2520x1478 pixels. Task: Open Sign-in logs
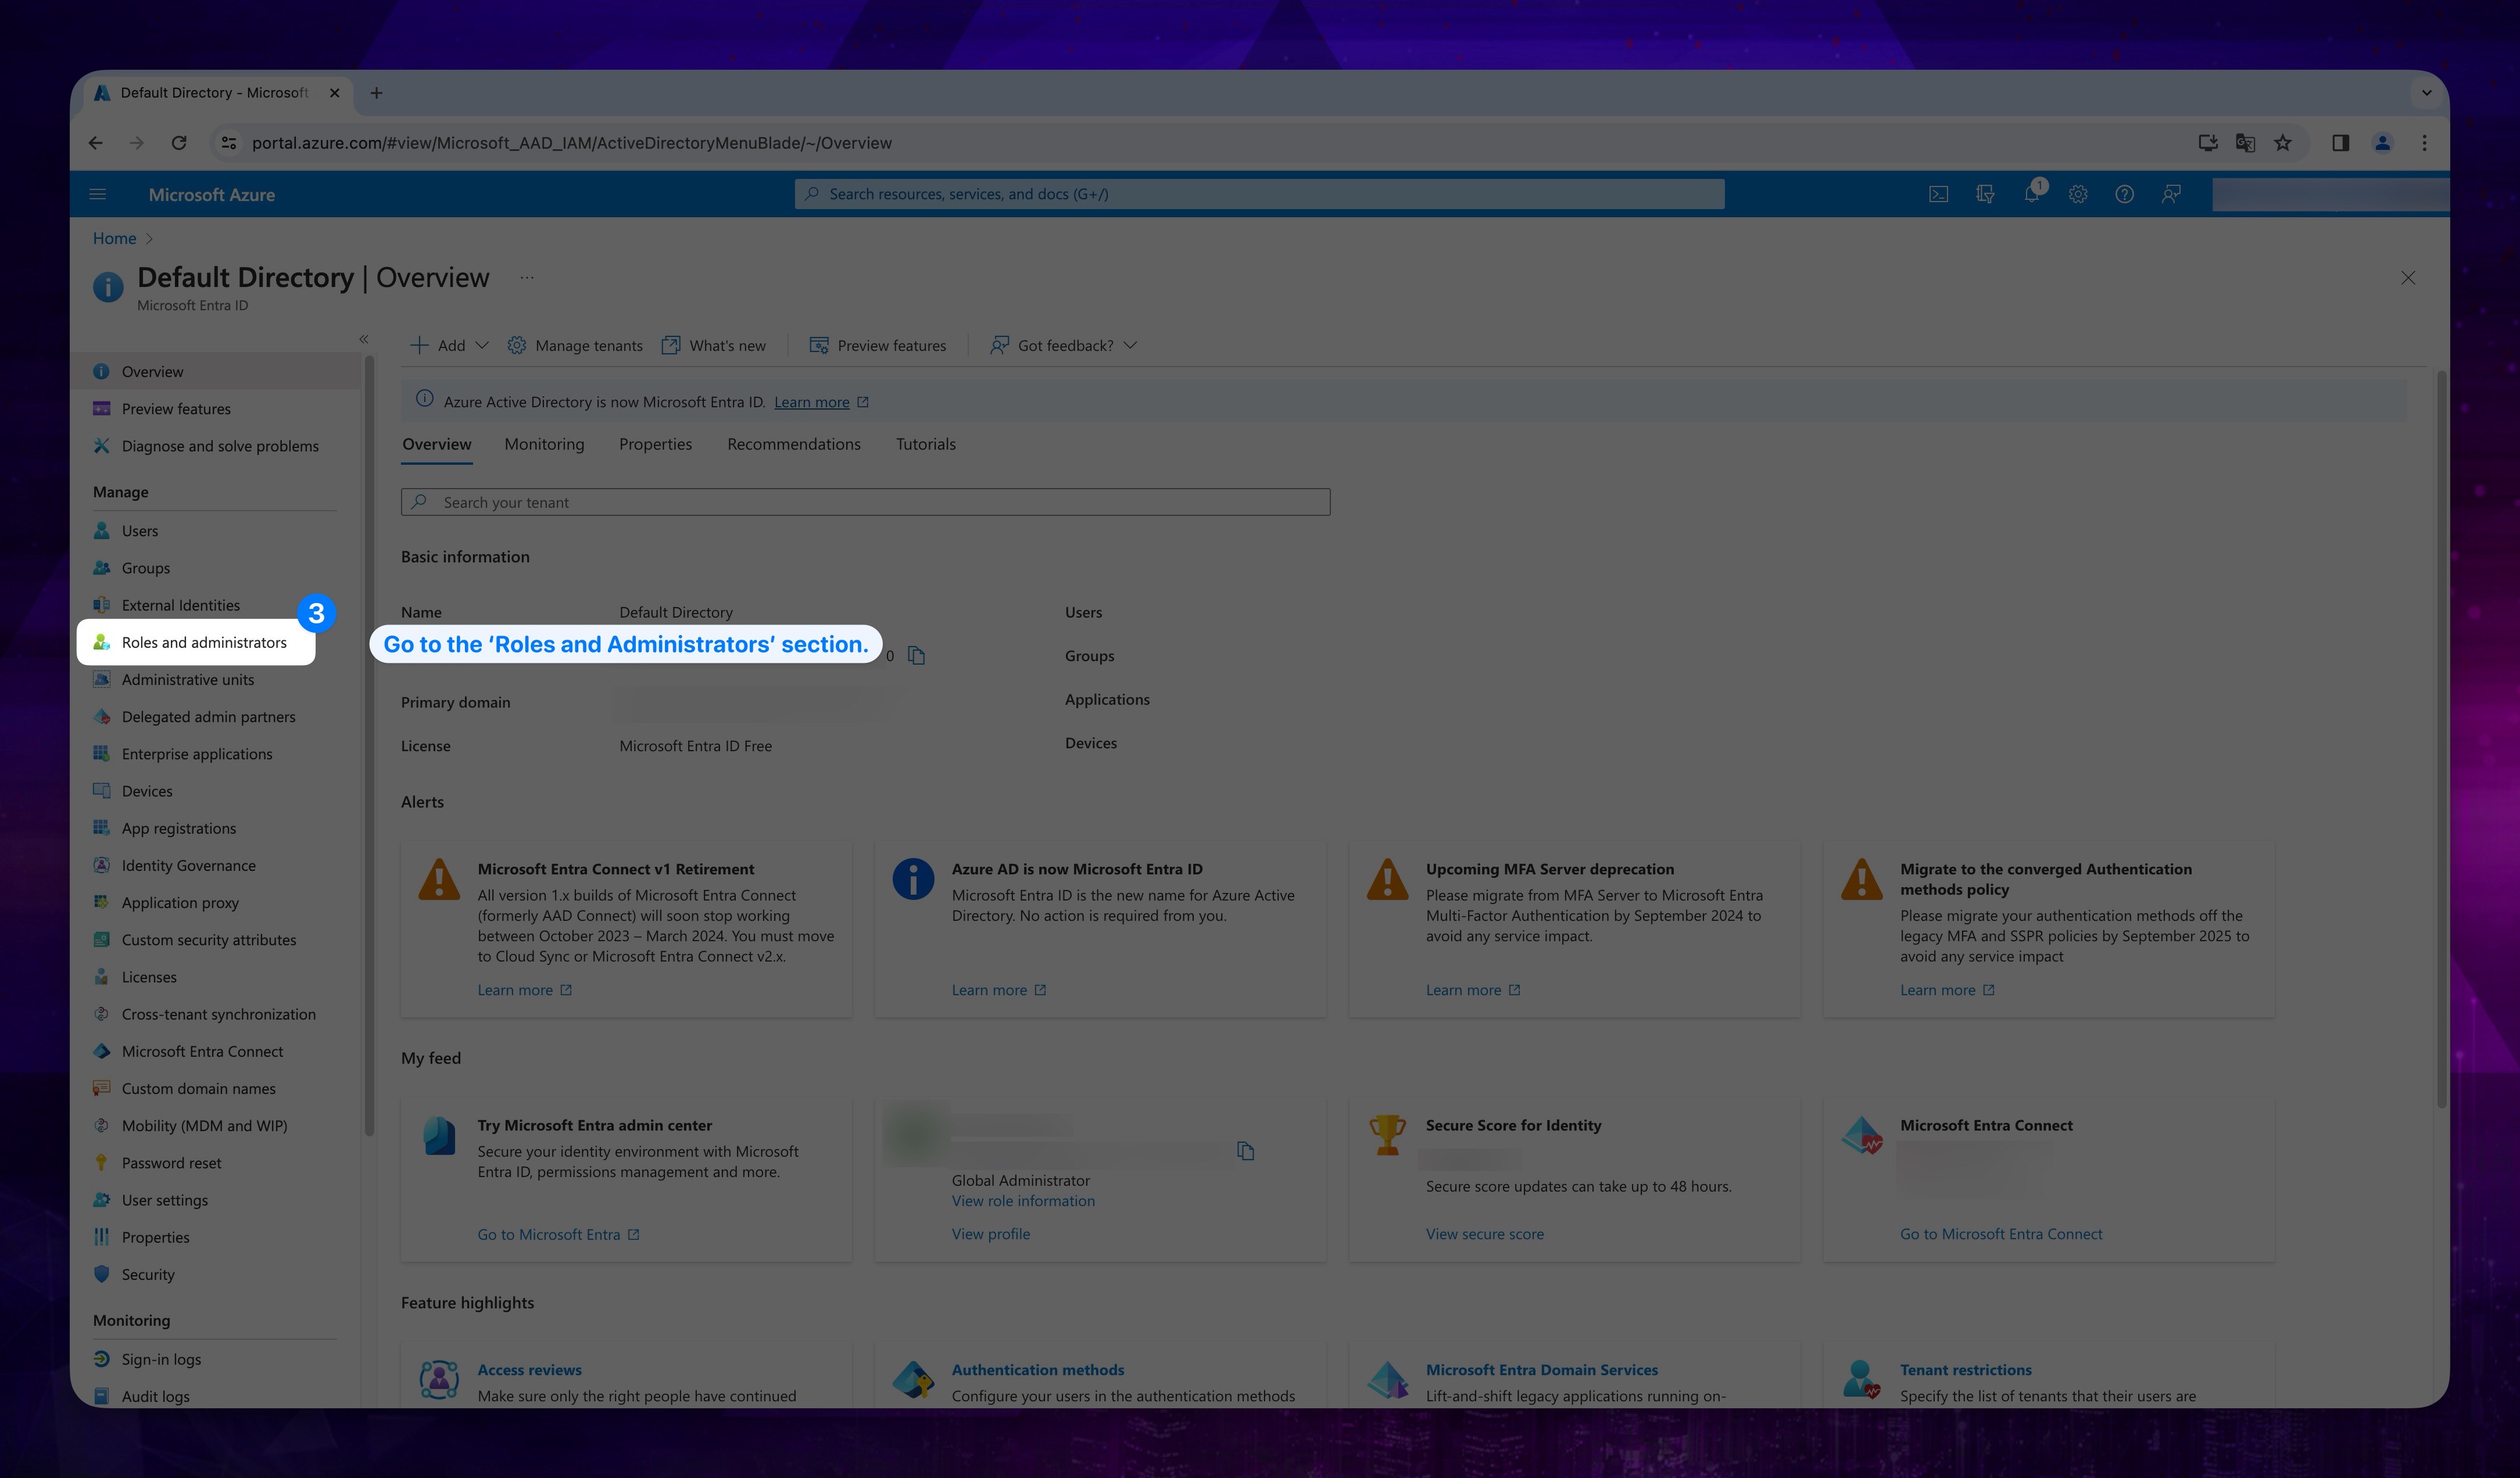[x=161, y=1359]
